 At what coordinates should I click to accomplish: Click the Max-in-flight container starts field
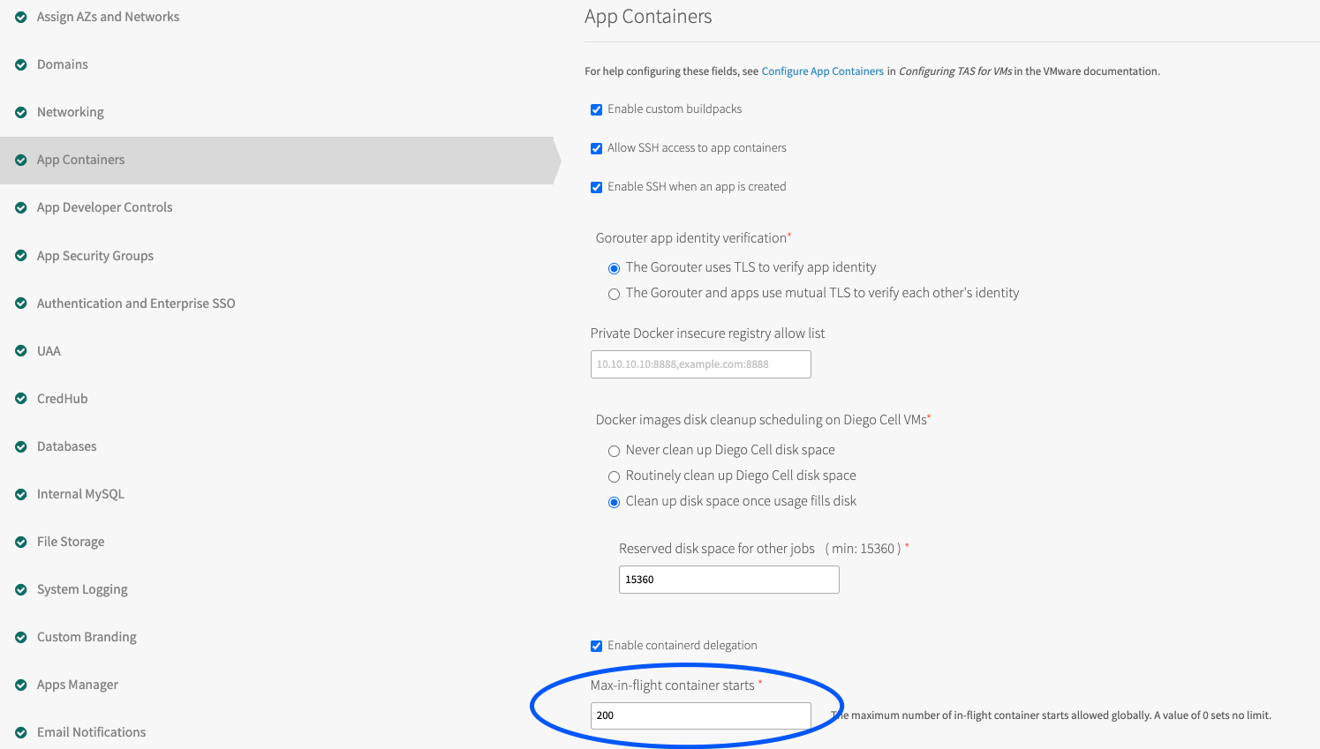[700, 715]
